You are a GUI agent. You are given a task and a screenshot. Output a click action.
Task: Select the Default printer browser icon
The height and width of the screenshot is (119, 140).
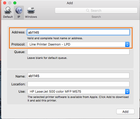[x=8, y=11]
